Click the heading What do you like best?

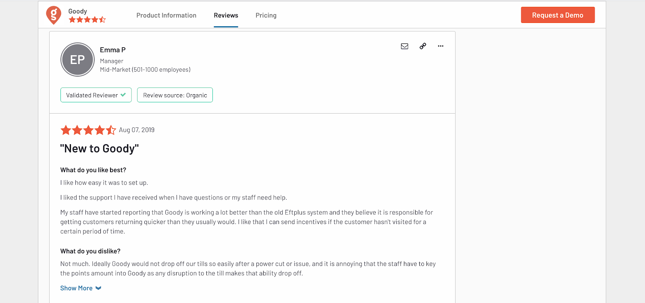pyautogui.click(x=93, y=170)
